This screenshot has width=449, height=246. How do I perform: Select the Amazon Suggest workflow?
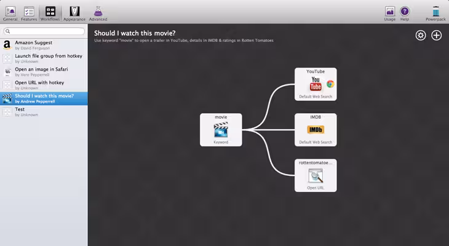(44, 45)
